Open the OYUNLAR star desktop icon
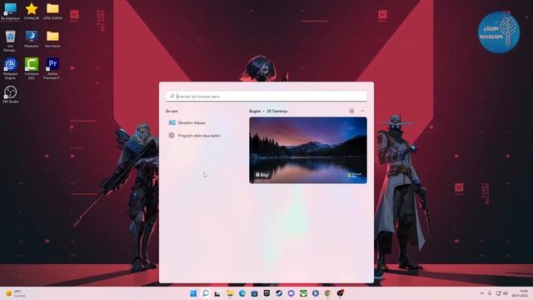Image resolution: width=533 pixels, height=300 pixels. coord(32,12)
